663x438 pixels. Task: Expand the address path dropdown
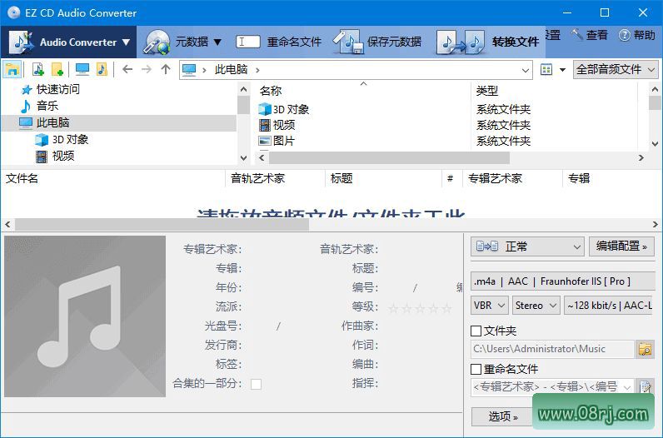(x=526, y=70)
